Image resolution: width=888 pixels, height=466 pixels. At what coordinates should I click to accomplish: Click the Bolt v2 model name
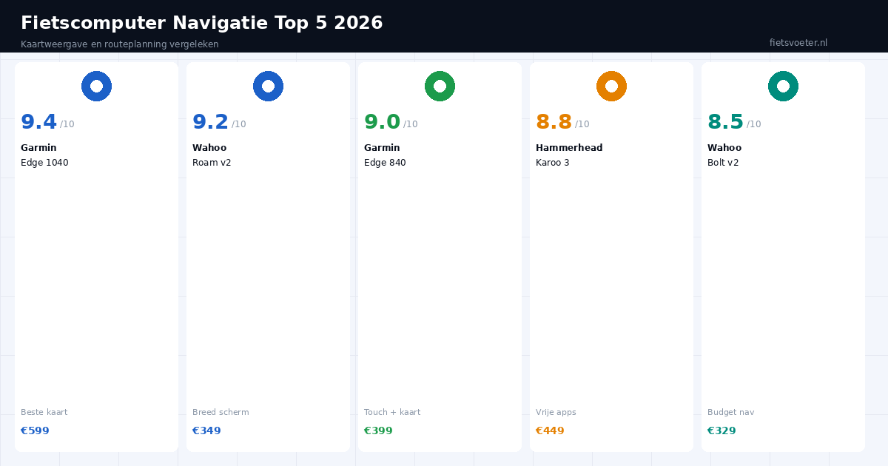point(723,163)
